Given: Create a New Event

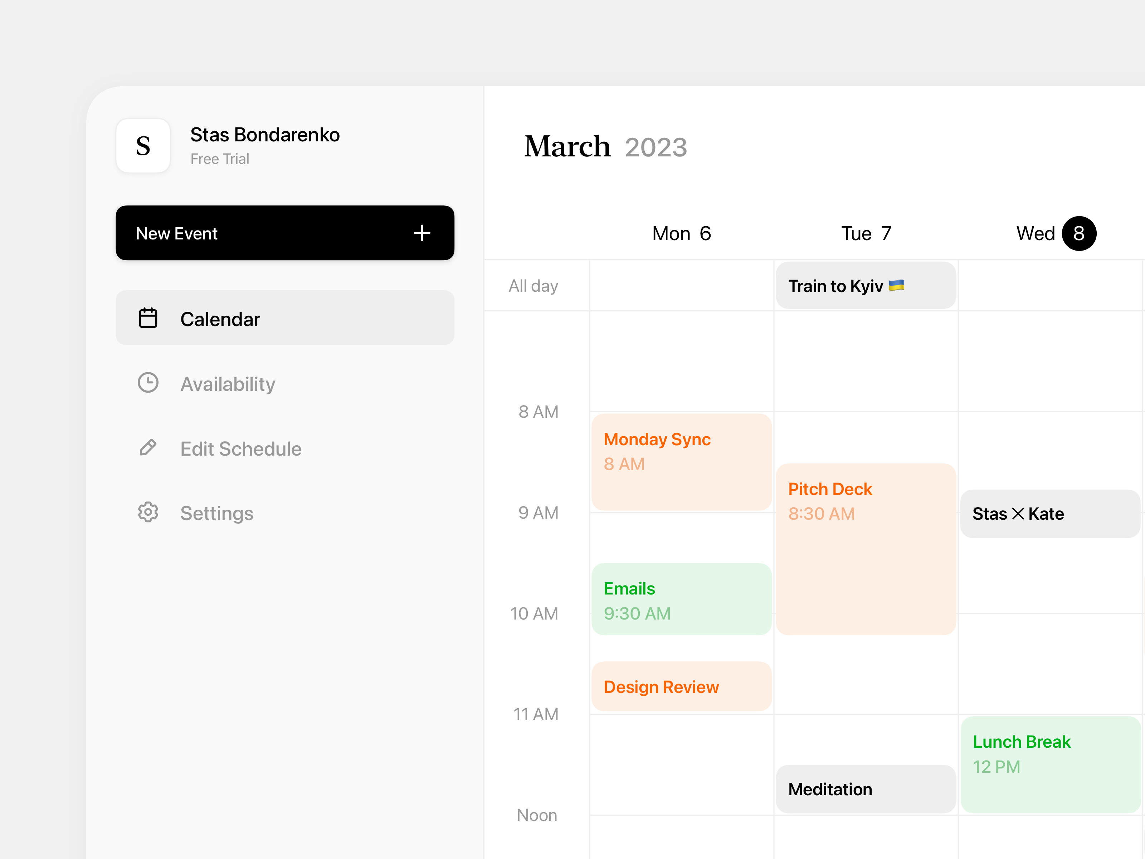Looking at the screenshot, I should [x=285, y=233].
